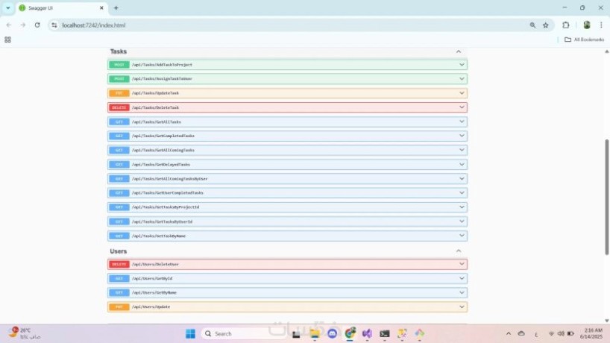Image resolution: width=610 pixels, height=343 pixels.
Task: Open the Windows Start menu
Action: (190, 333)
